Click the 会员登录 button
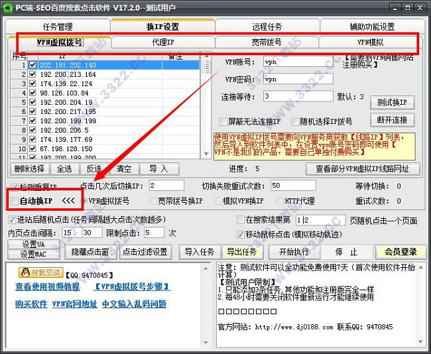 (x=400, y=252)
